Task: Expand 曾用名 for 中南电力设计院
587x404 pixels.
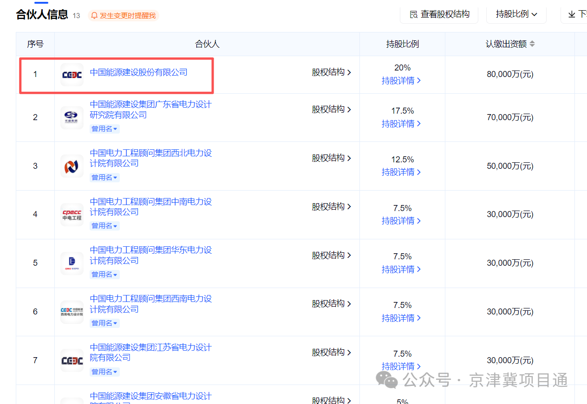Action: (104, 226)
